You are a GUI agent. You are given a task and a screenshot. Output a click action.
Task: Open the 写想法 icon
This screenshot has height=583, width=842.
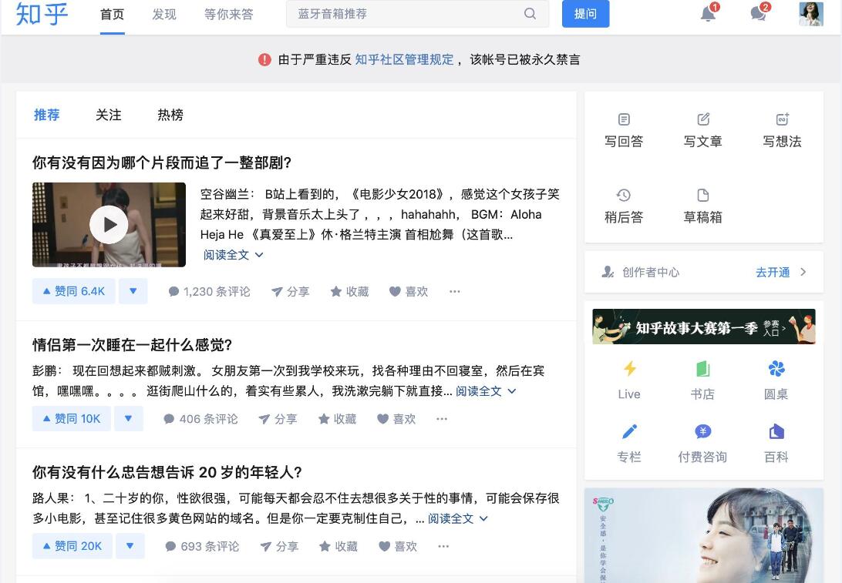(x=783, y=119)
